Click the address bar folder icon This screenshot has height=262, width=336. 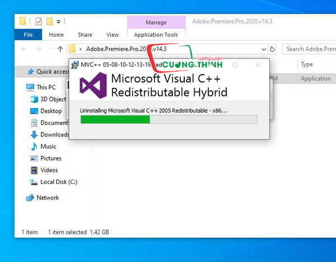pyautogui.click(x=72, y=49)
